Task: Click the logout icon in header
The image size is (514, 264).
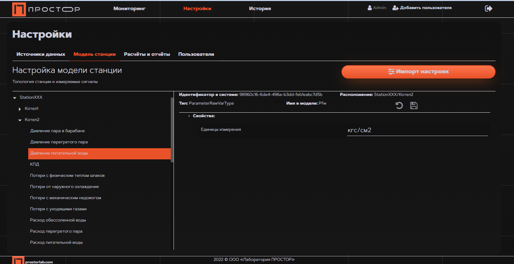Action: click(489, 9)
